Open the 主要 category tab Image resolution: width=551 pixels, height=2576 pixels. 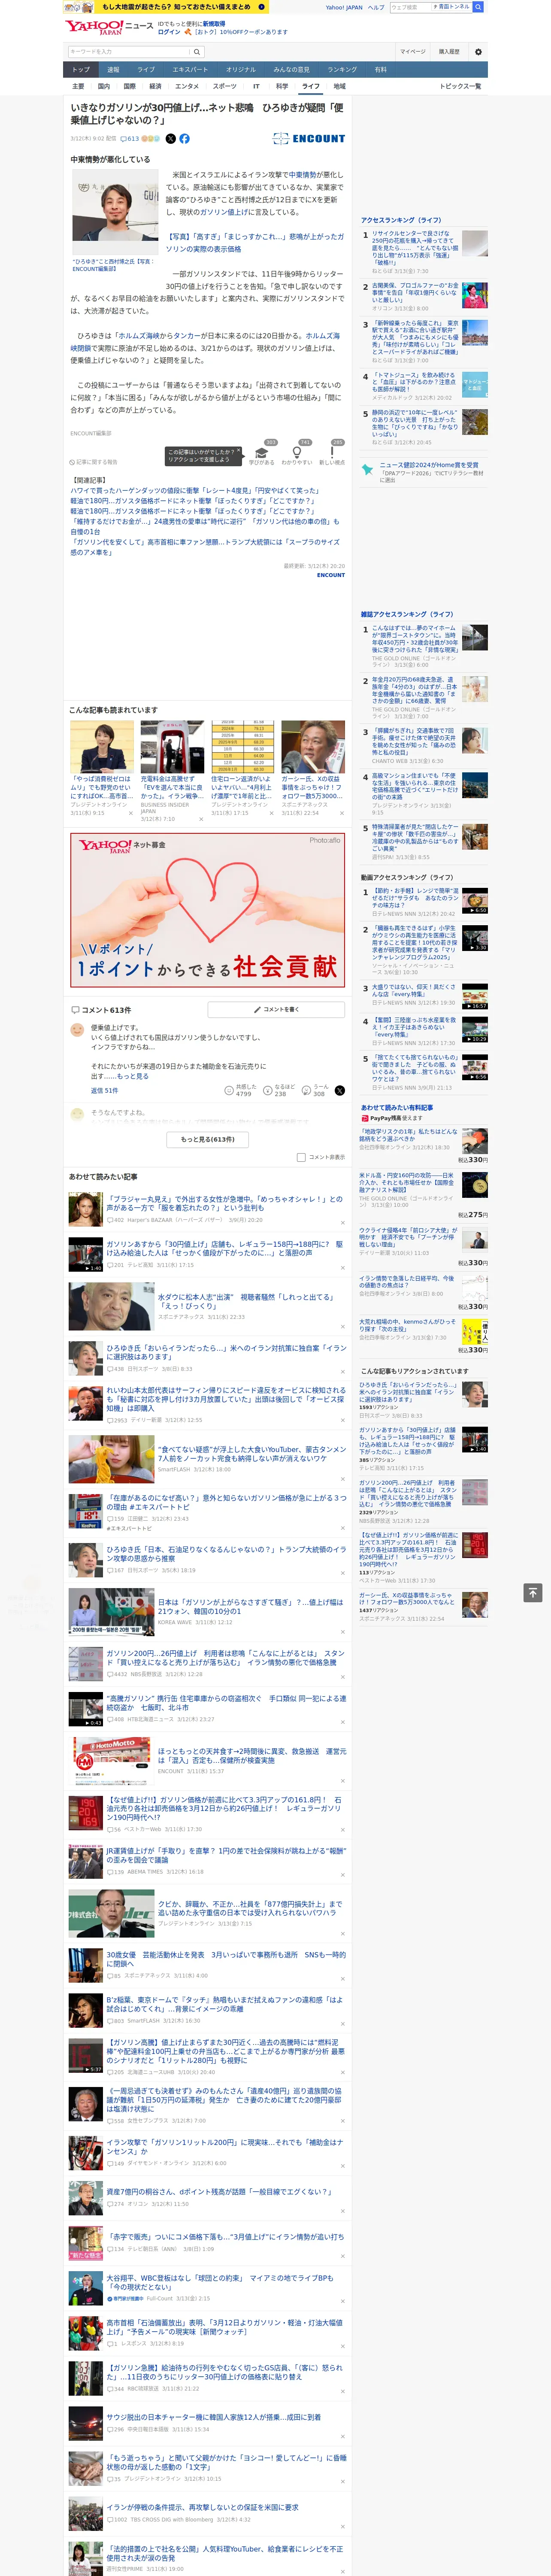click(78, 86)
